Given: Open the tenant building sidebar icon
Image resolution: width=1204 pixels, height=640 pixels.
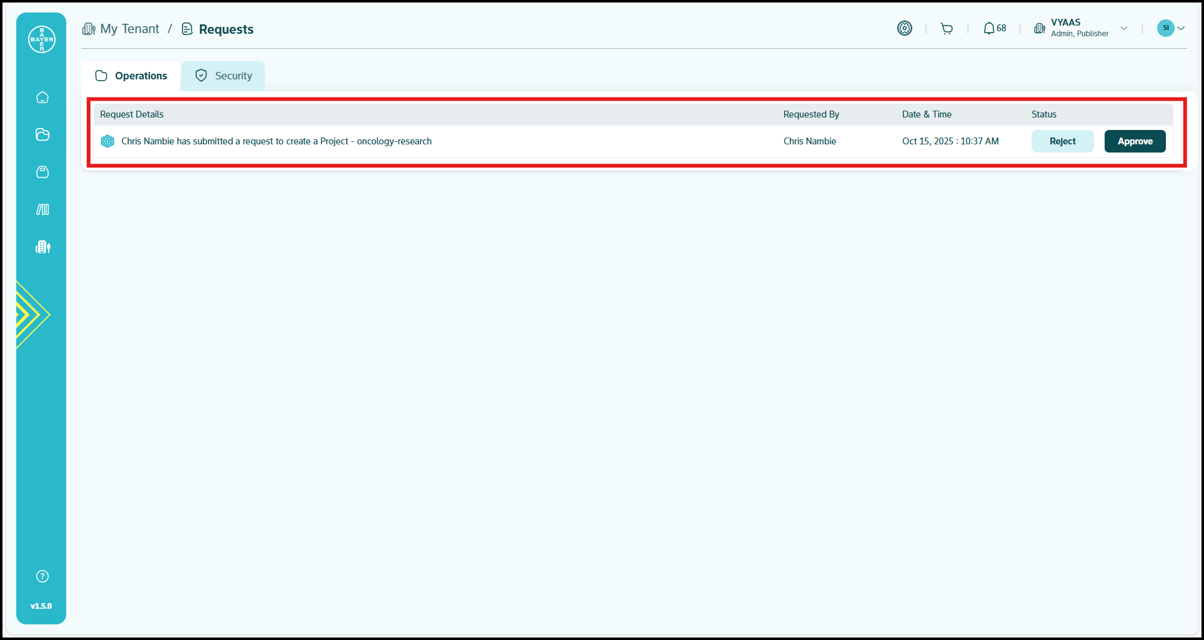Looking at the screenshot, I should pos(42,247).
